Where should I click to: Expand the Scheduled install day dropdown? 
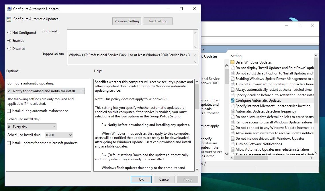tap(32, 127)
